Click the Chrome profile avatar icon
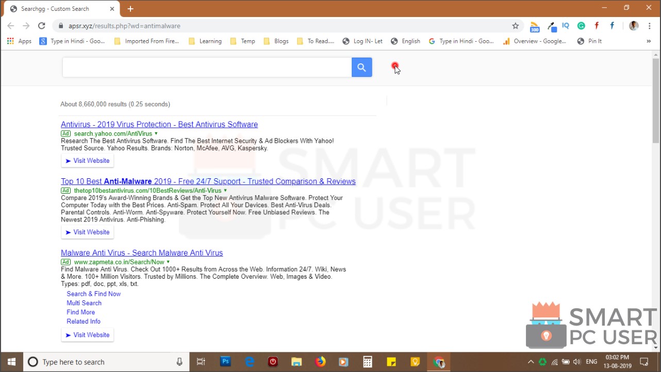This screenshot has width=661, height=372. pyautogui.click(x=633, y=25)
